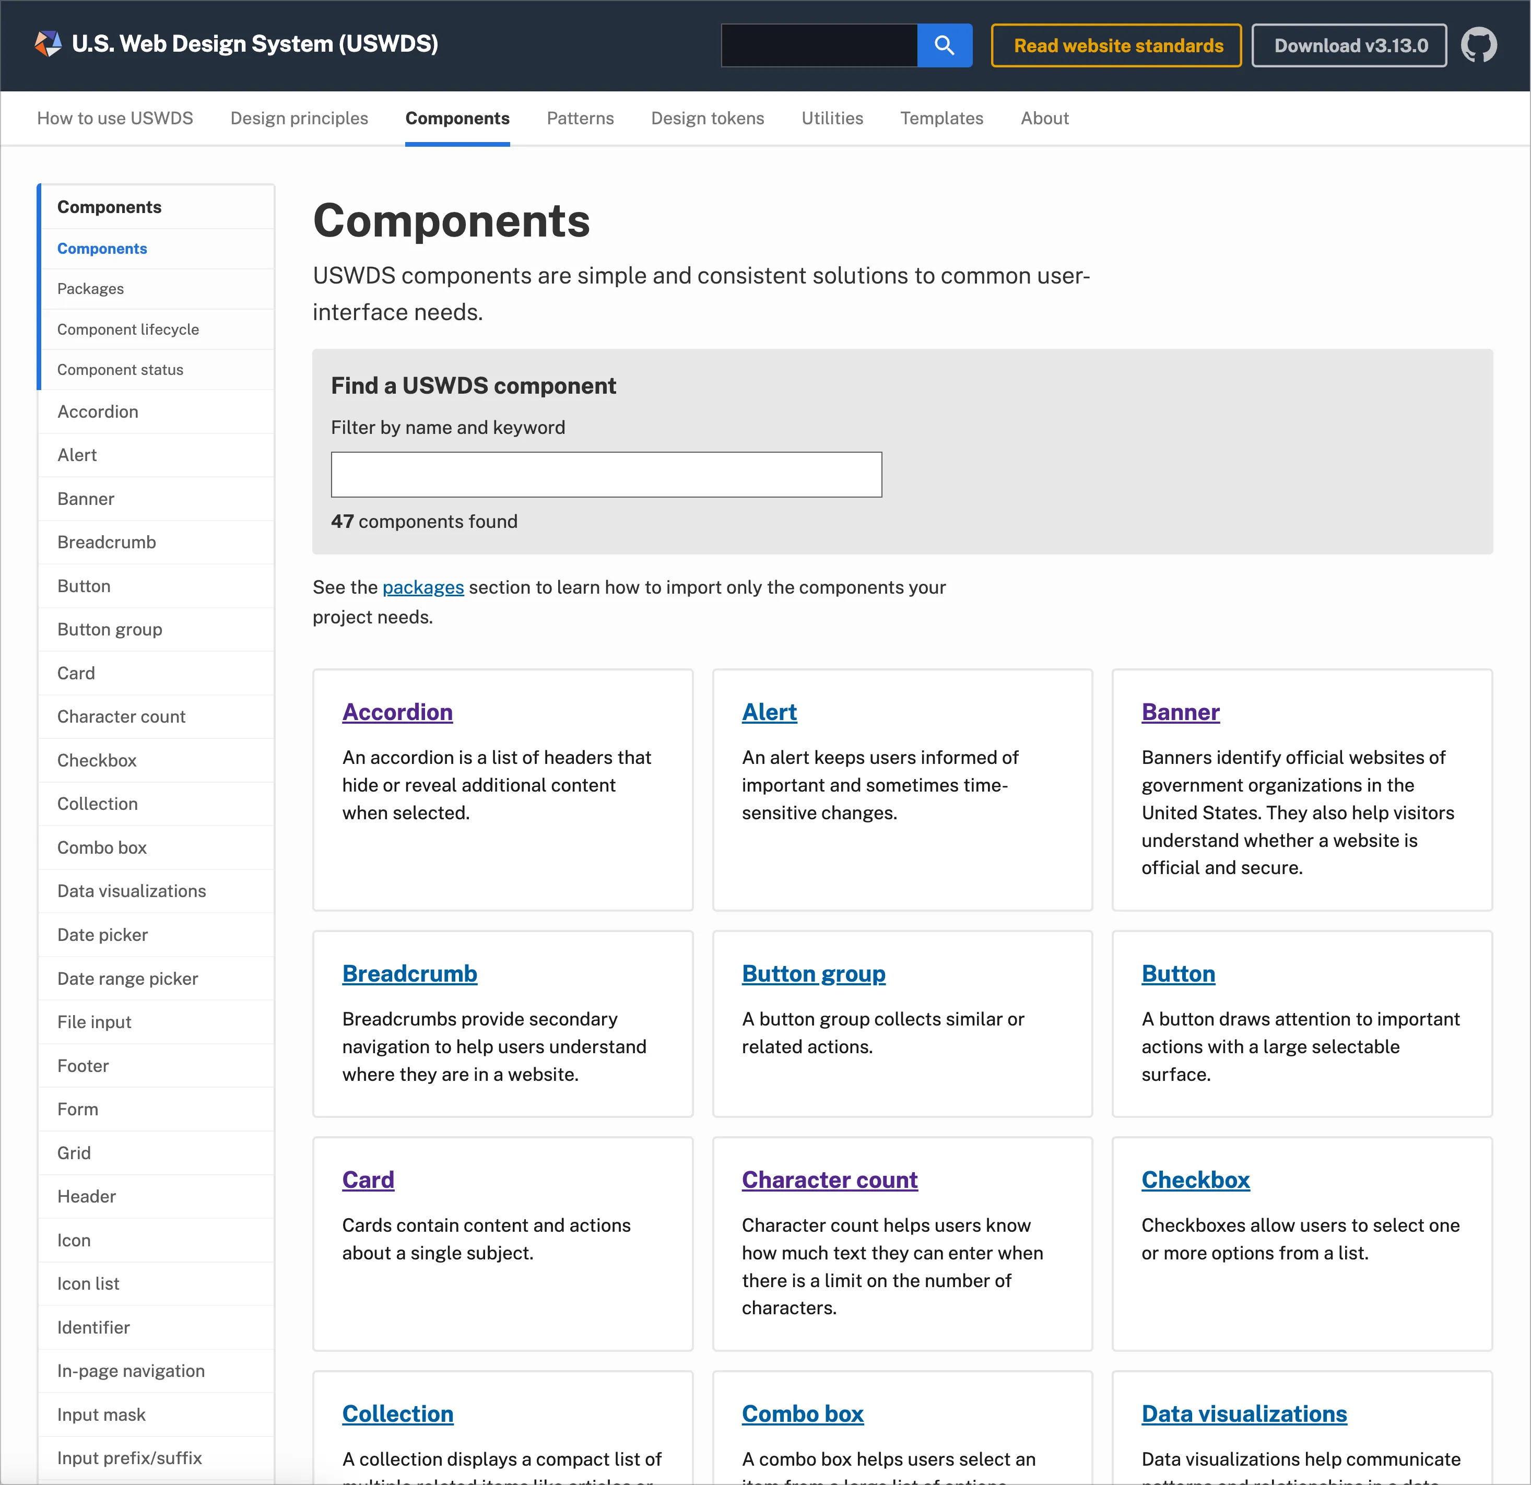Open the Breadcrumb card heading link
The image size is (1531, 1485).
click(409, 973)
